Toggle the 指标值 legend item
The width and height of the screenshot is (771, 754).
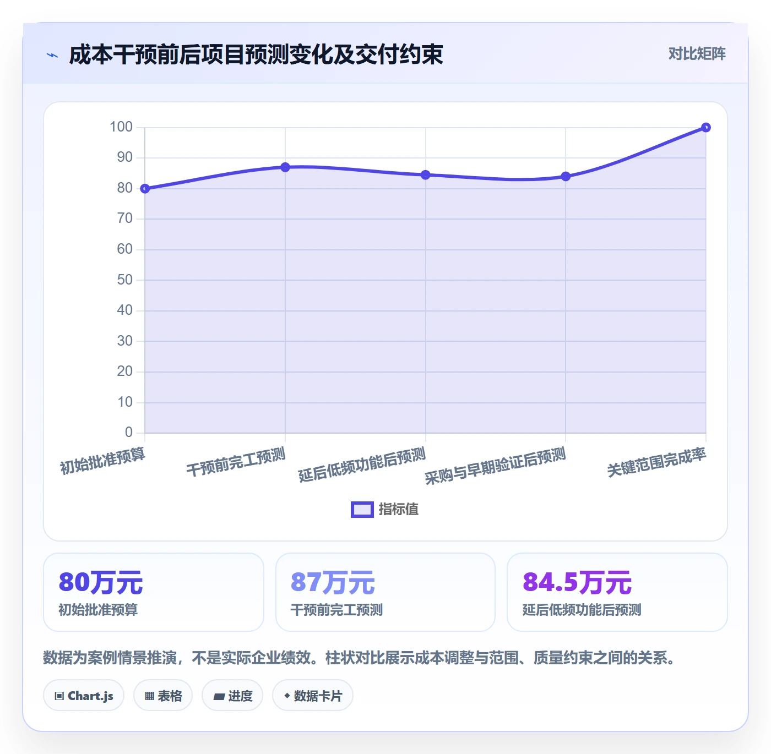point(385,510)
